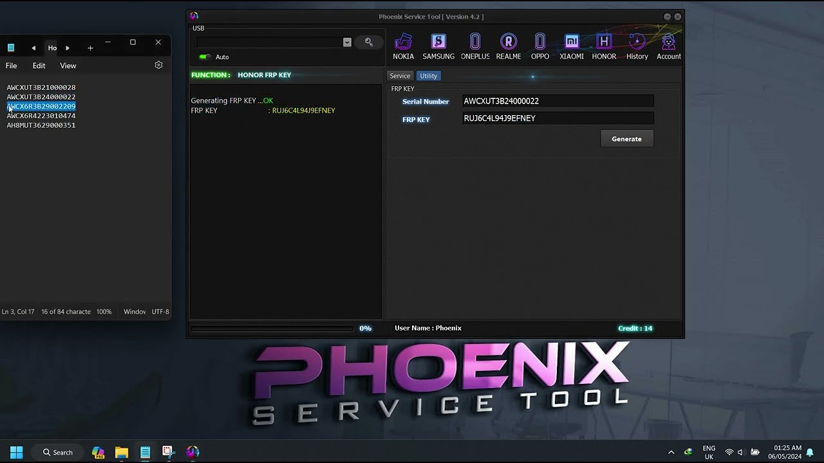Click the USB port search magnifier button

pos(369,42)
